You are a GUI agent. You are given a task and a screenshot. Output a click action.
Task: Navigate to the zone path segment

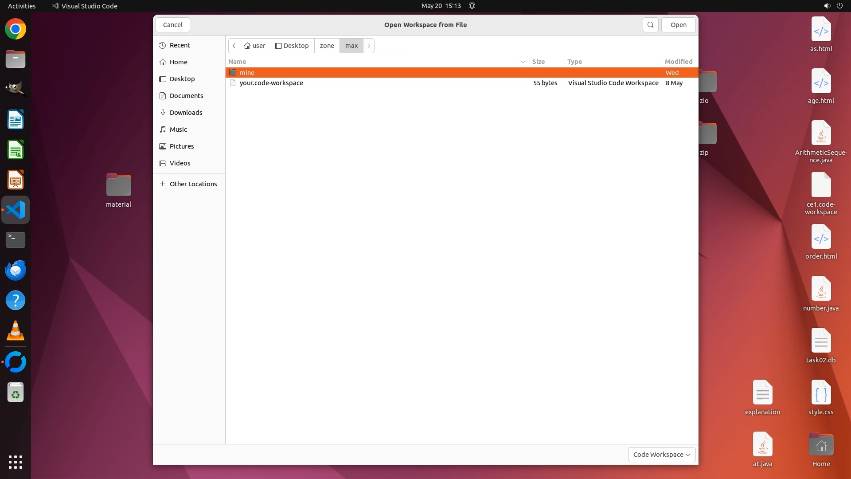click(x=327, y=46)
